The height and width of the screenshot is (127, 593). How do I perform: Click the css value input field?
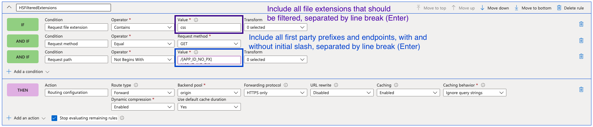(x=209, y=27)
